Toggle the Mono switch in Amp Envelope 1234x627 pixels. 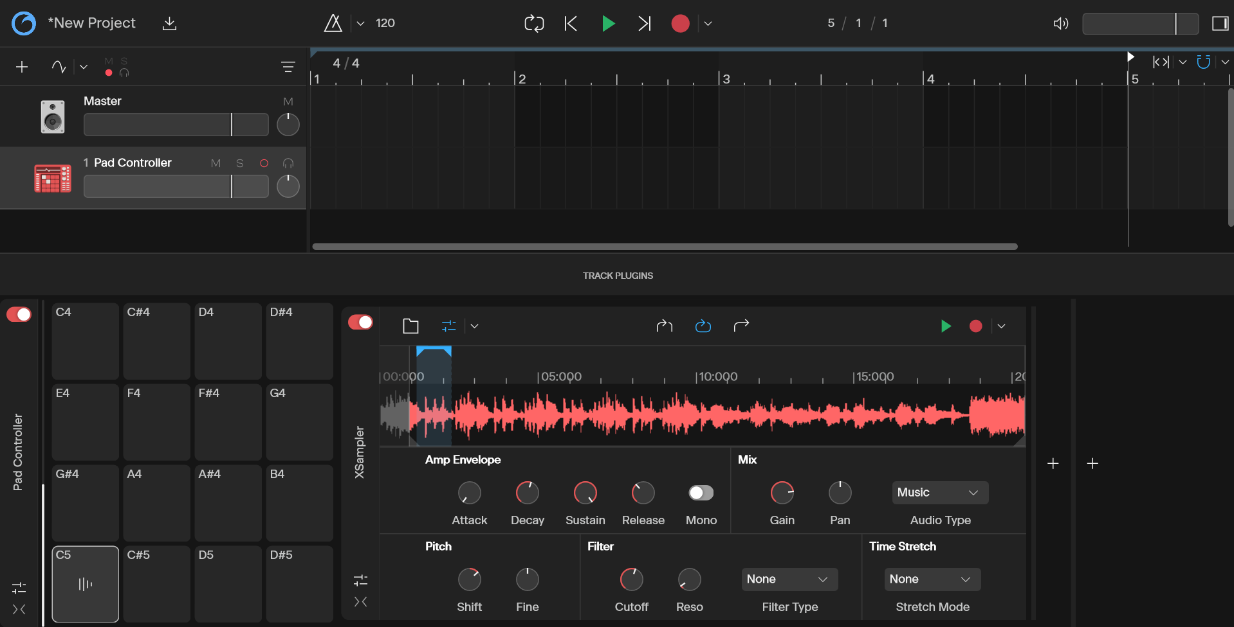click(701, 493)
